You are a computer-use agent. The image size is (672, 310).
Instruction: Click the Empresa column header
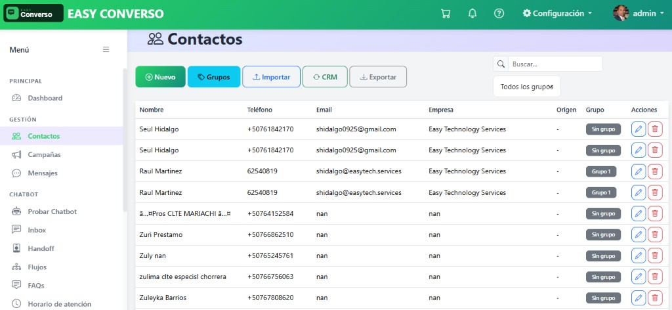tap(441, 110)
